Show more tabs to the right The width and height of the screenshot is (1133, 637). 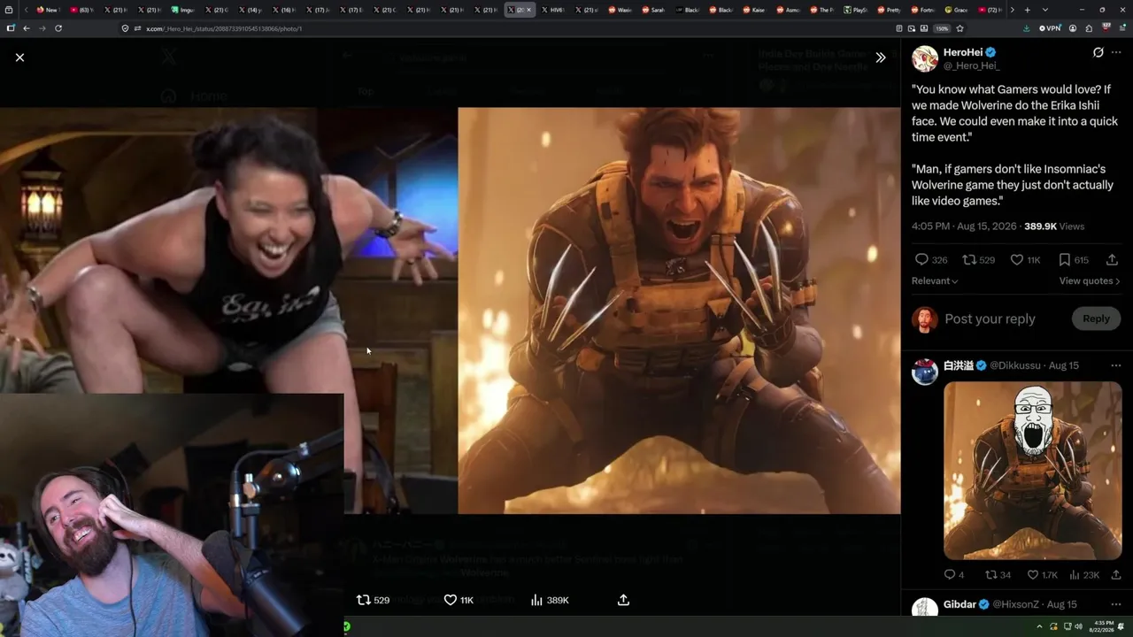1012,10
